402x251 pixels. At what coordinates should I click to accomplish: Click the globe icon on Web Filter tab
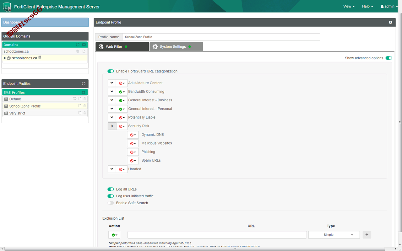[x=101, y=46]
